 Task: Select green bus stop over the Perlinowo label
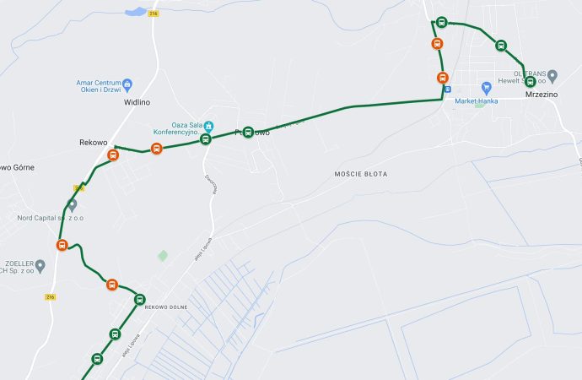click(248, 132)
